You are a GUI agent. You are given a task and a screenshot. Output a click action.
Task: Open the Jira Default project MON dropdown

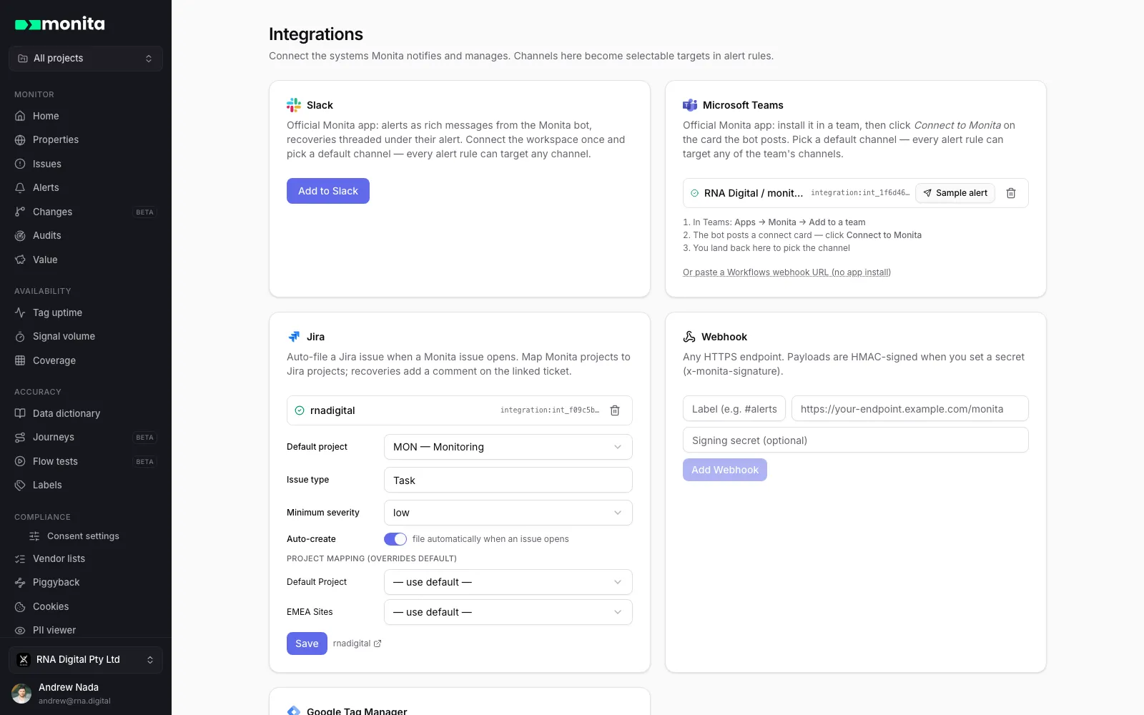tap(508, 447)
